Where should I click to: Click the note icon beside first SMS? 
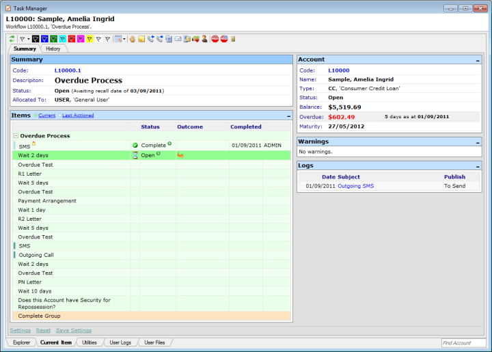coord(34,144)
